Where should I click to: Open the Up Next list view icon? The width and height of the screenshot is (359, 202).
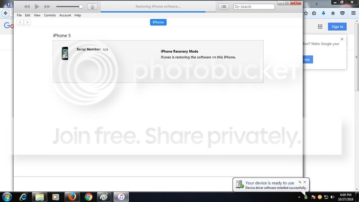(224, 7)
